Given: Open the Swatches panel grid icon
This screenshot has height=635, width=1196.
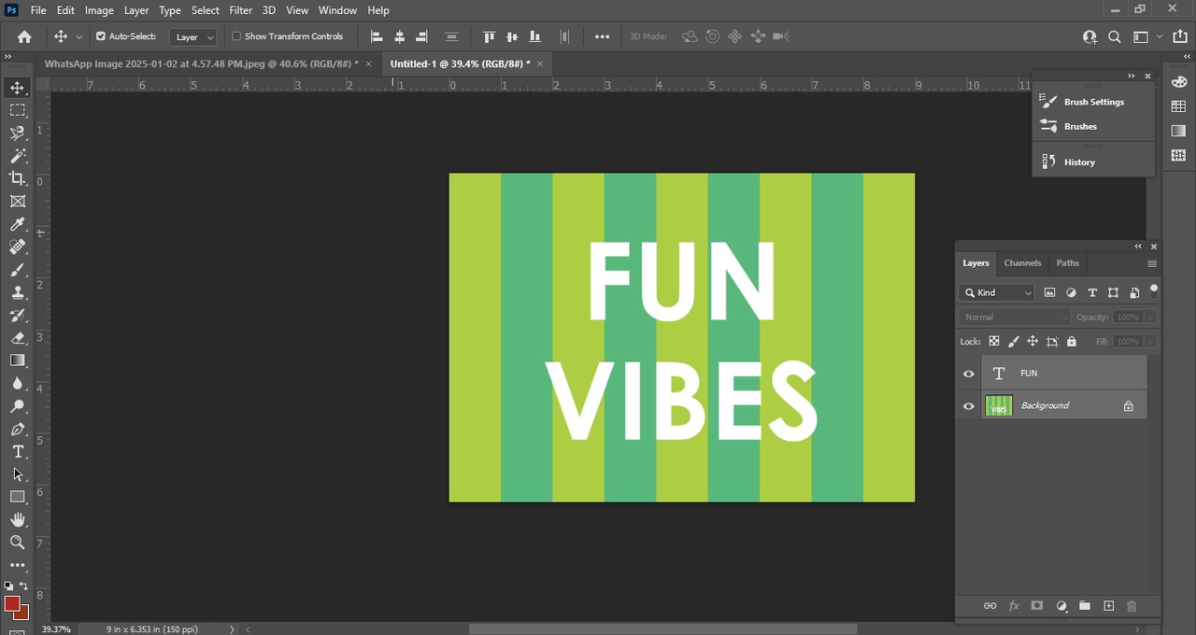Looking at the screenshot, I should point(1178,106).
